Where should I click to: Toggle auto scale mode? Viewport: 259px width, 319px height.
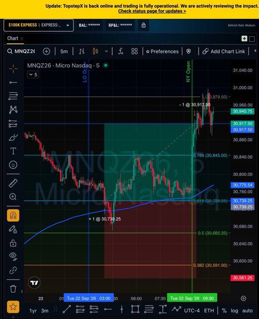(x=247, y=311)
